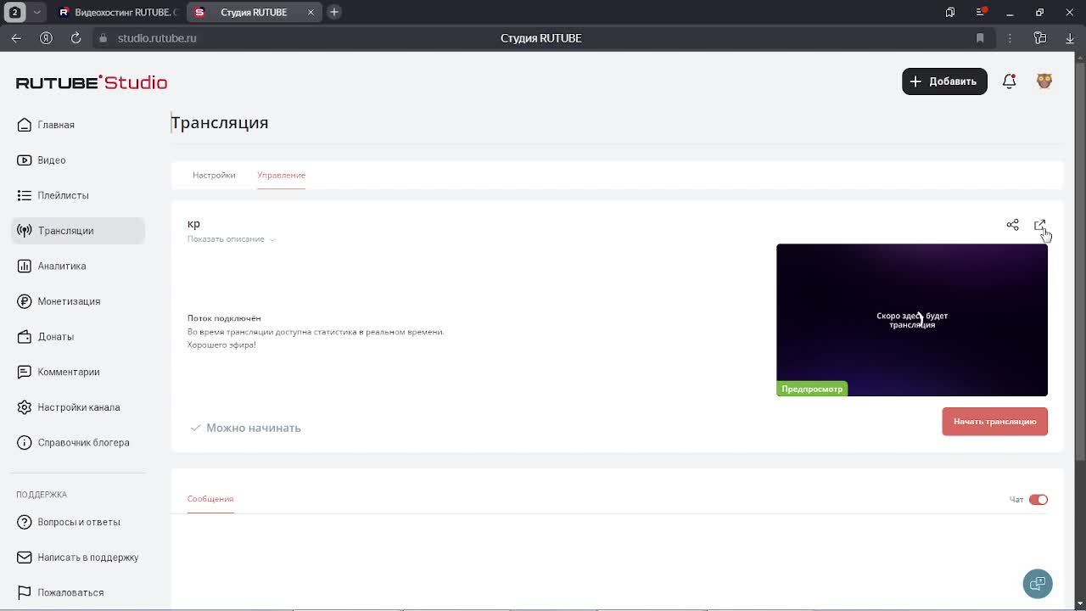Viewport: 1086px width, 611px height.
Task: Close the Студия RUTUBE tab
Action: point(311,12)
